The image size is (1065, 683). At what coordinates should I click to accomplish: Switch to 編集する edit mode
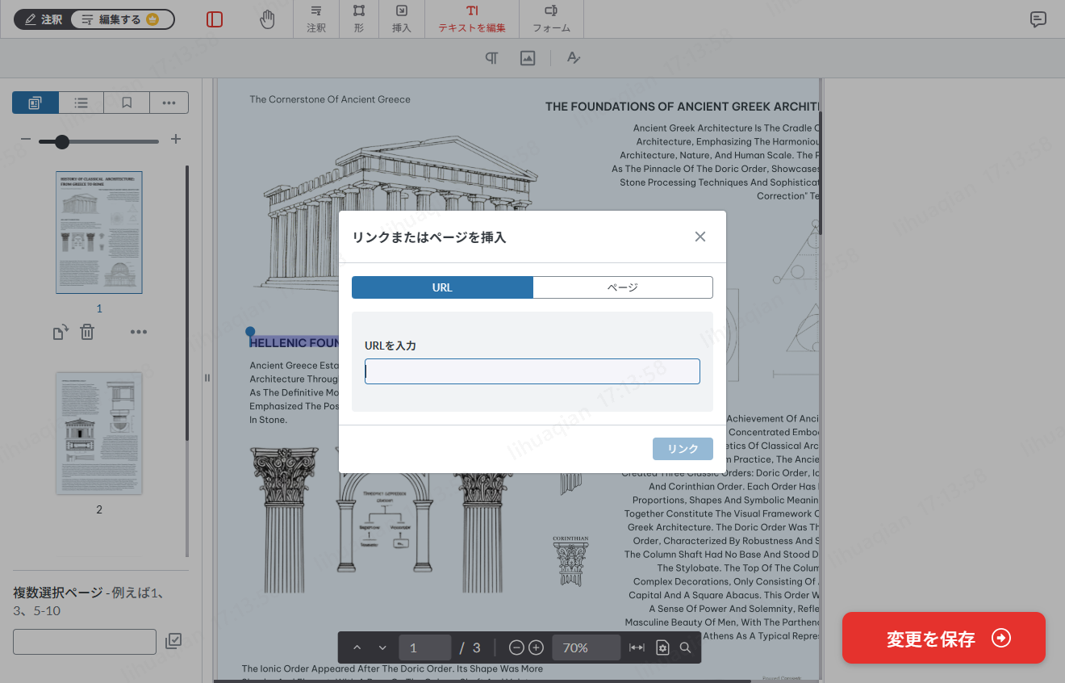122,19
